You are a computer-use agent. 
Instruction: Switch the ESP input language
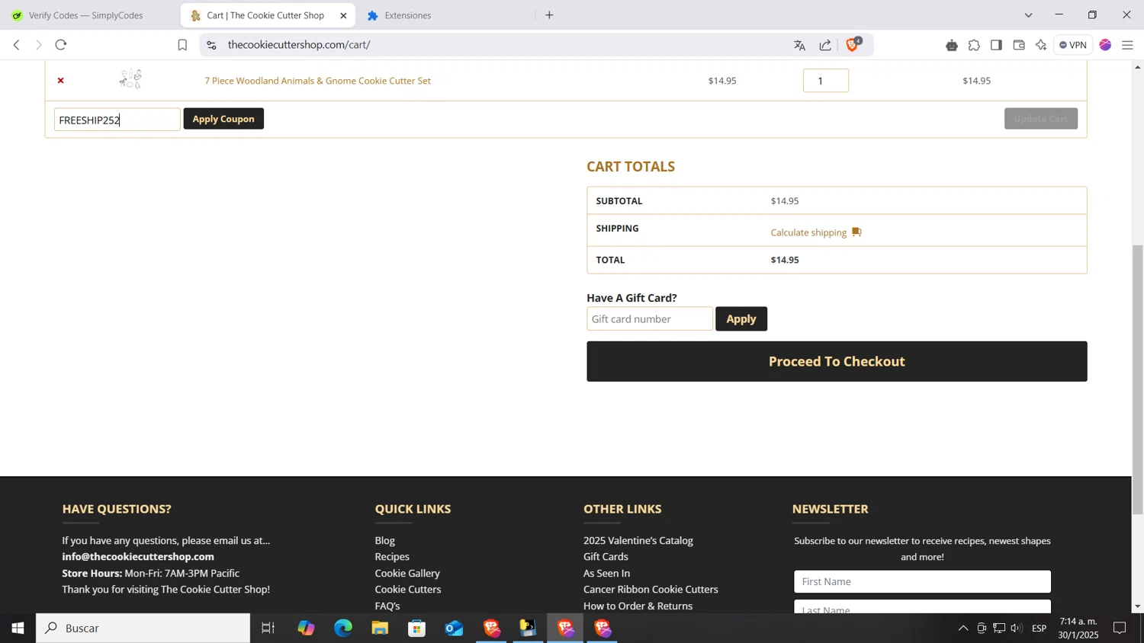(x=1039, y=628)
